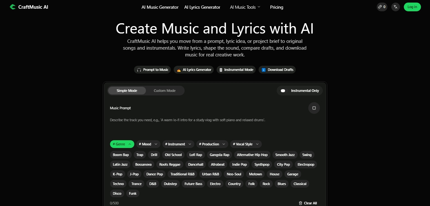Select the Future Bass genre tag

tap(193, 184)
